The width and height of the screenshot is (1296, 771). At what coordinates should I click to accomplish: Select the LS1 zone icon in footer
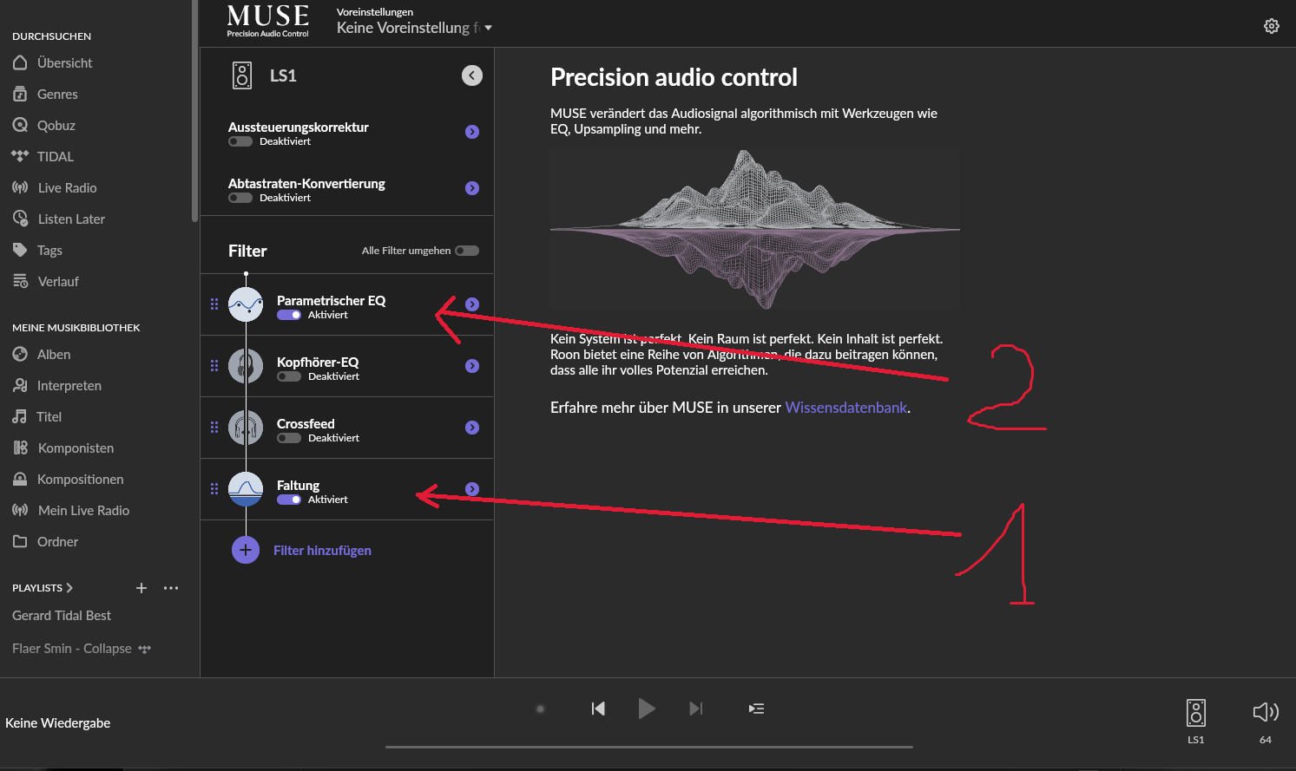[1196, 713]
